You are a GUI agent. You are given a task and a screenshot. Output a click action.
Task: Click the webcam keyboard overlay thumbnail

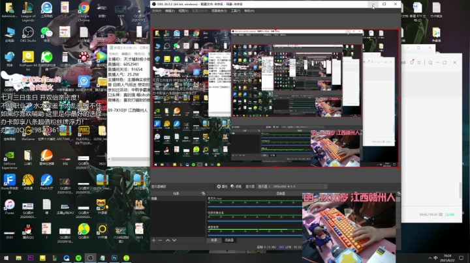tap(349, 228)
